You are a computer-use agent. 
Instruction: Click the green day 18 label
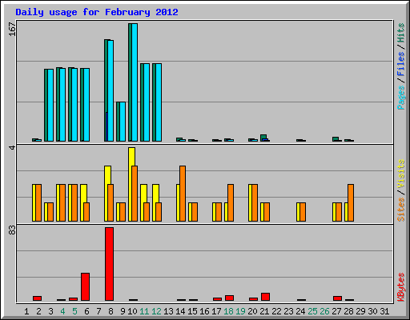(228, 311)
